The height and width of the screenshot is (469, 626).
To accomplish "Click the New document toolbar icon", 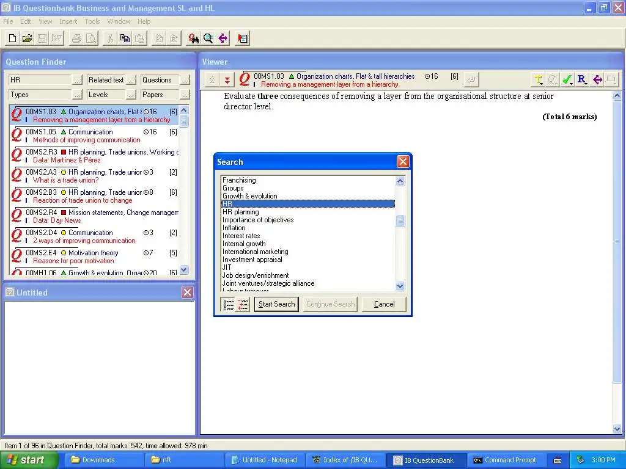I will point(12,38).
